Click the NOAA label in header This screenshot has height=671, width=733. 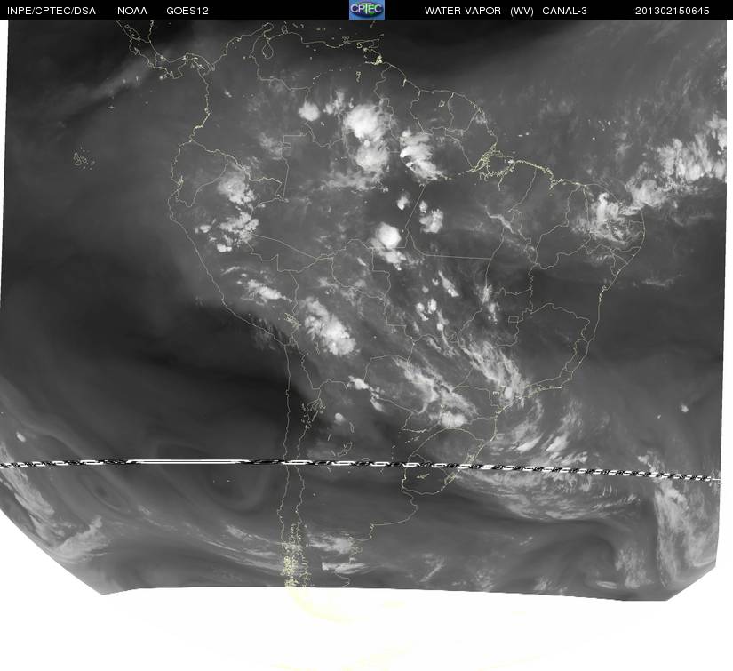tap(132, 11)
